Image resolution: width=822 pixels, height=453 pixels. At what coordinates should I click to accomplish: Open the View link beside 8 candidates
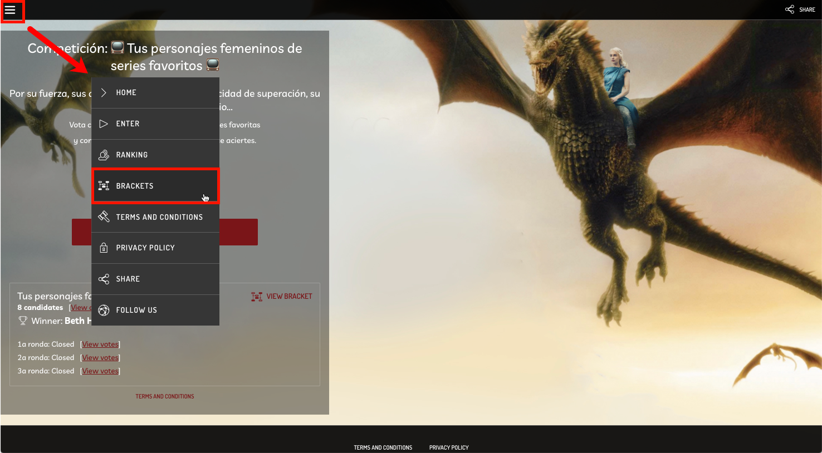click(81, 308)
